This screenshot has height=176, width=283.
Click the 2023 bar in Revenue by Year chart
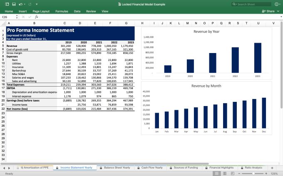258,58
